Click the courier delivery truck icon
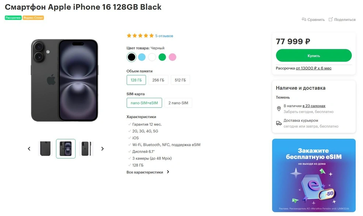The width and height of the screenshot is (363, 216). (279, 123)
